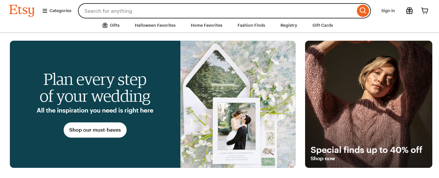Open Halloween Favorites
Screen dimensions: 439x178
click(x=155, y=25)
